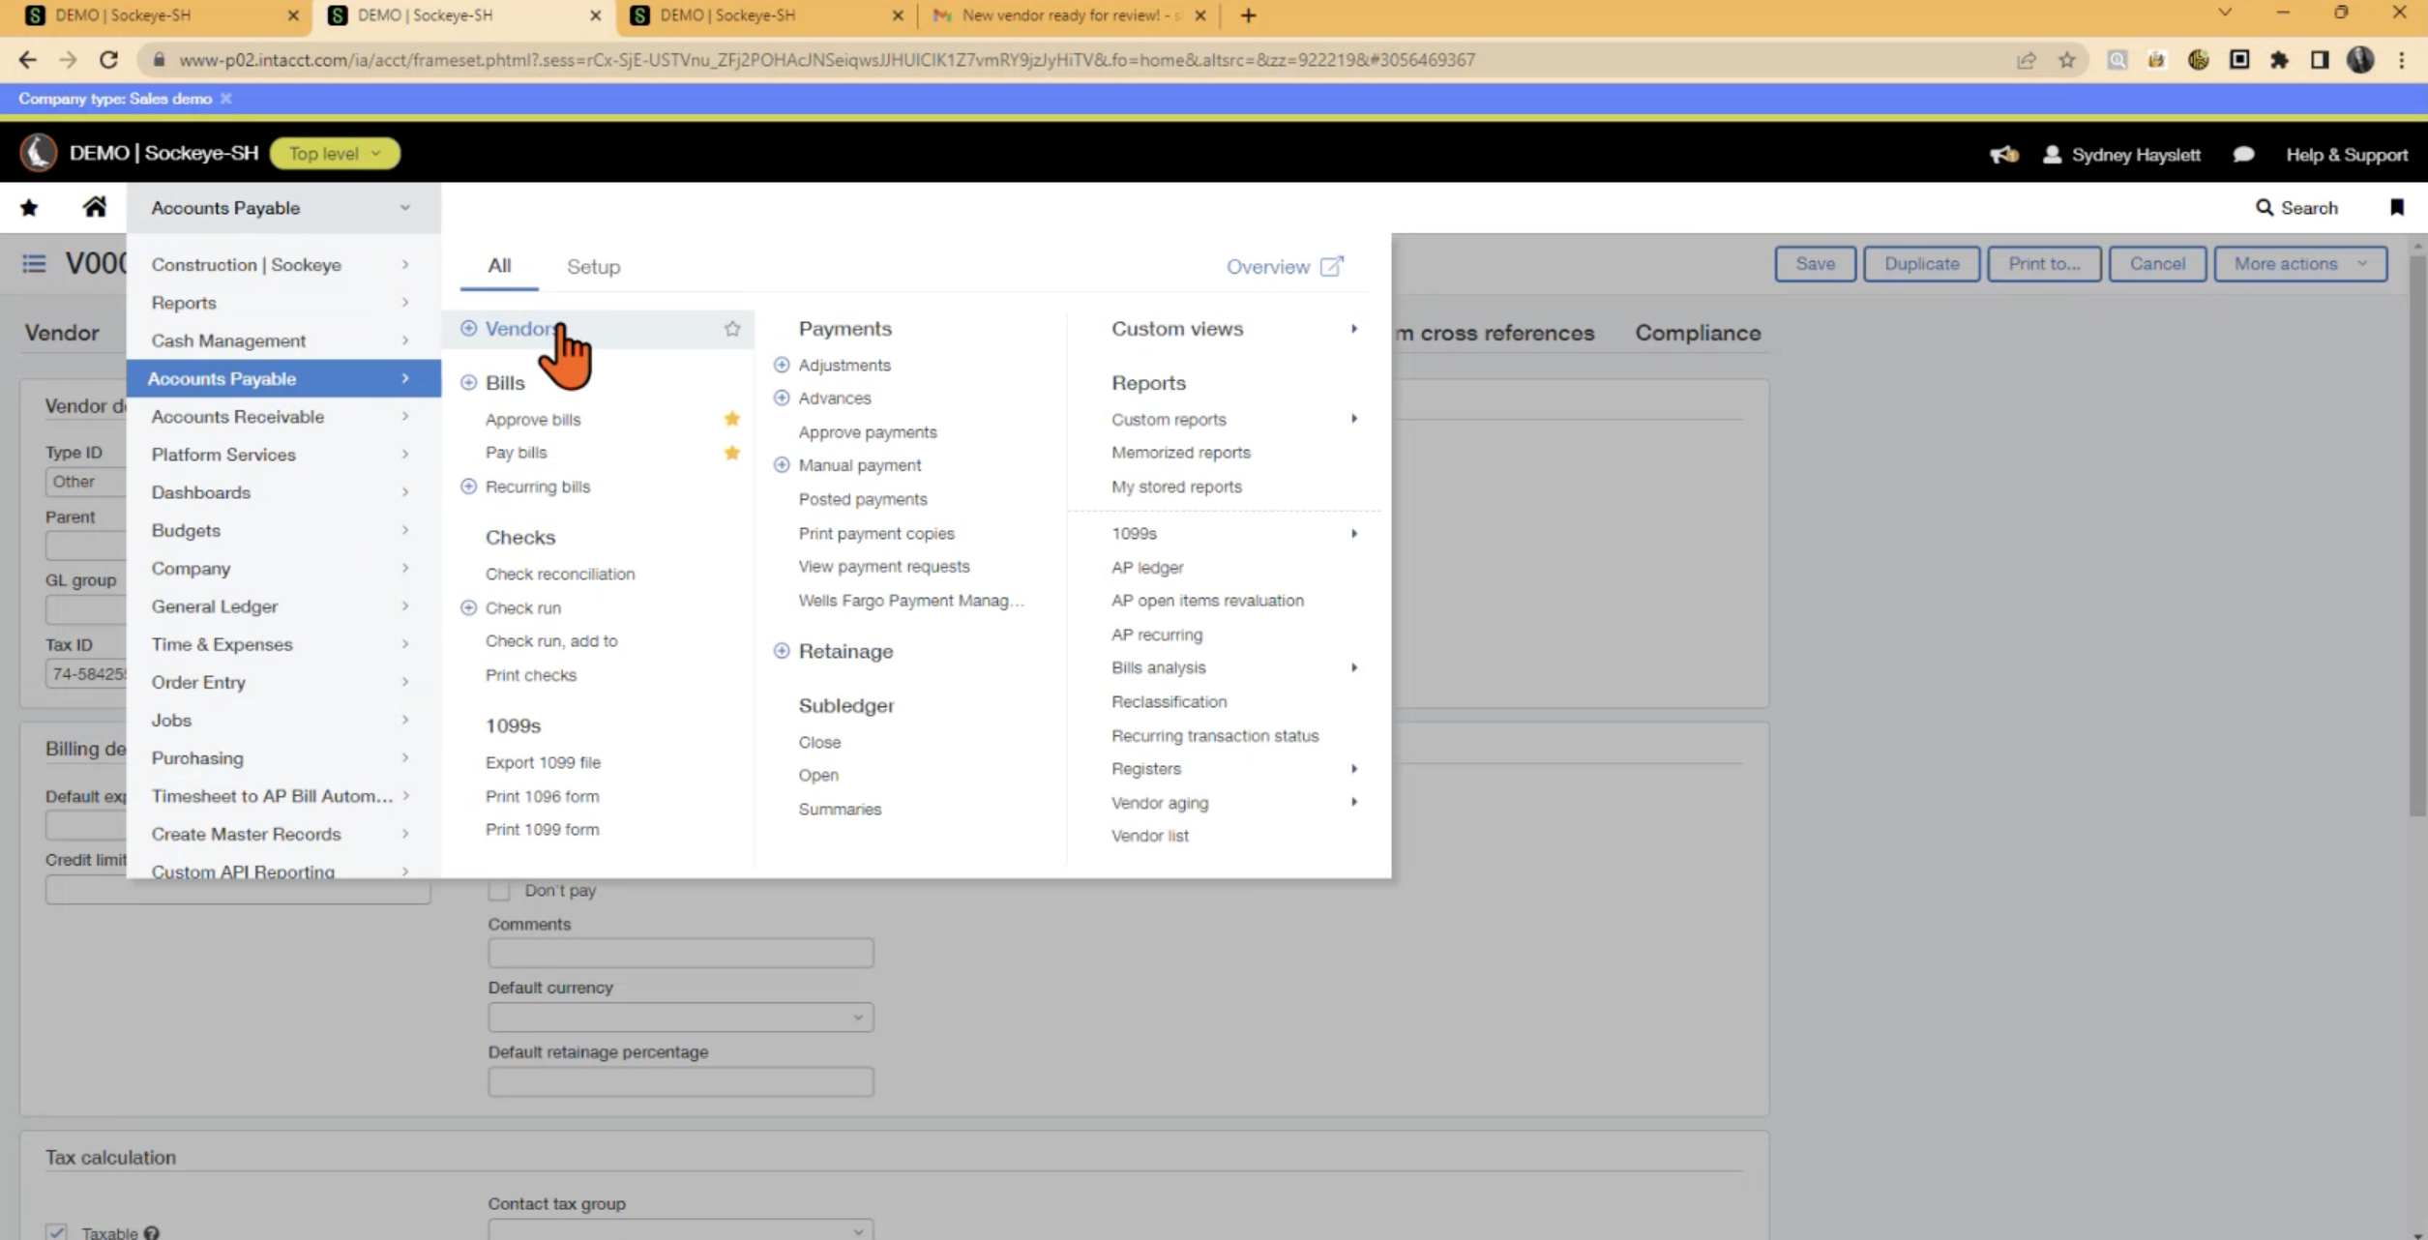Toggle the Taxable checkbox
Screen dimensions: 2428x1240
point(56,1231)
